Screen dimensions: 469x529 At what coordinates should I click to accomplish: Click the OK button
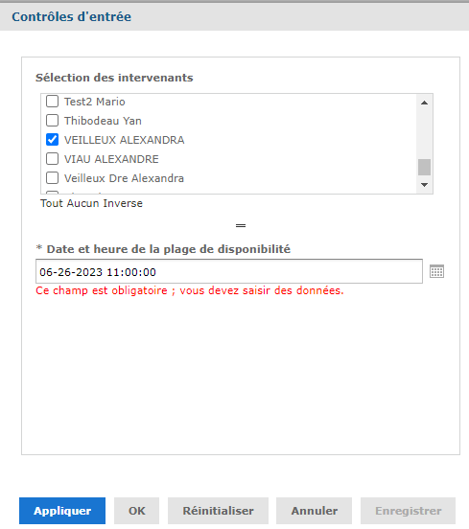[137, 511]
